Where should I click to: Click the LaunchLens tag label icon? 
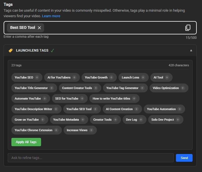[x=11, y=50]
